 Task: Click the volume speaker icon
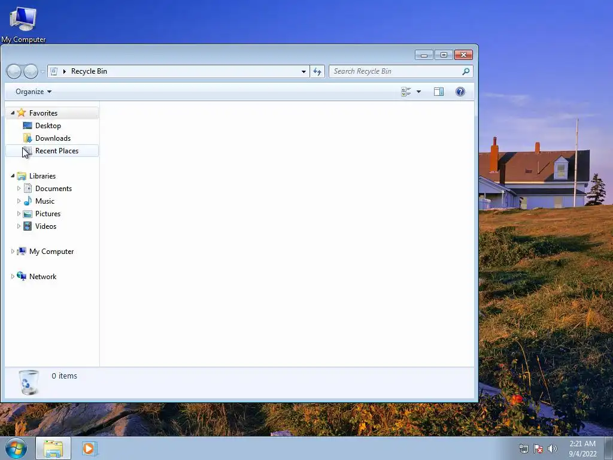coord(553,449)
